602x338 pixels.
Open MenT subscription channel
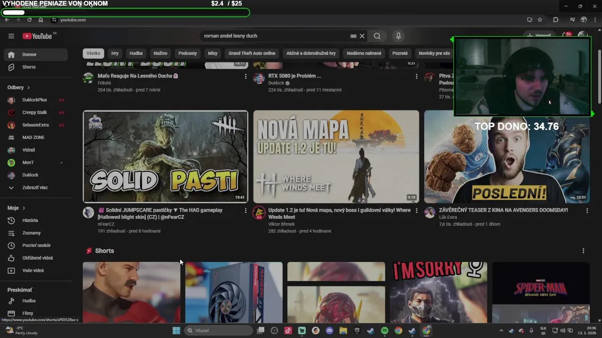coord(36,162)
